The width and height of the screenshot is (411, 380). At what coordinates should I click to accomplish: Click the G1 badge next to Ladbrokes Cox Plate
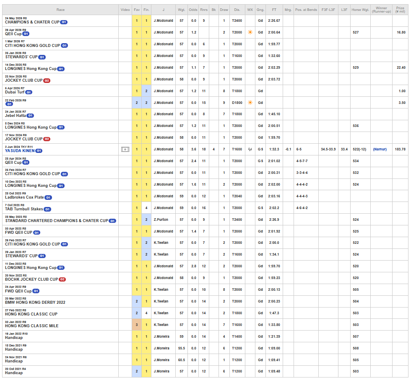tap(48, 198)
